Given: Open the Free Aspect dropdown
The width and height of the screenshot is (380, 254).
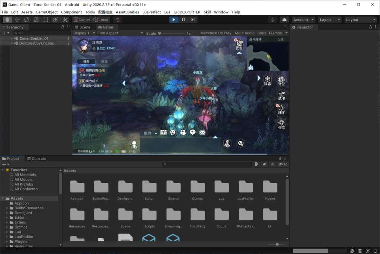Looking at the screenshot, I should click(120, 33).
